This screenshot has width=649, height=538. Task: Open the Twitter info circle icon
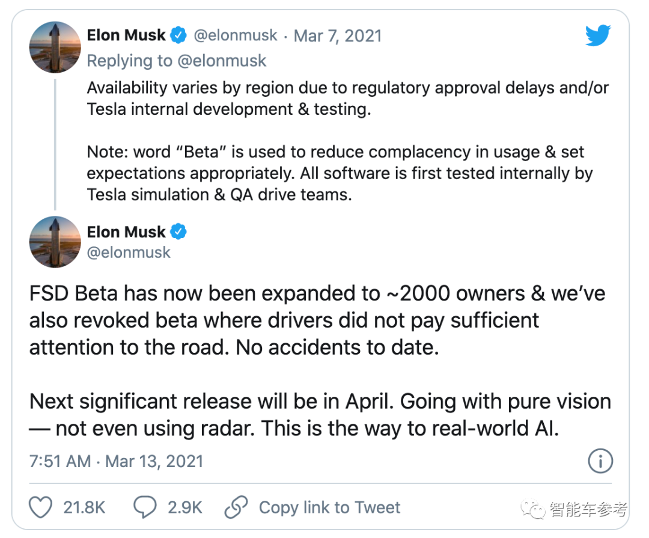click(x=599, y=462)
